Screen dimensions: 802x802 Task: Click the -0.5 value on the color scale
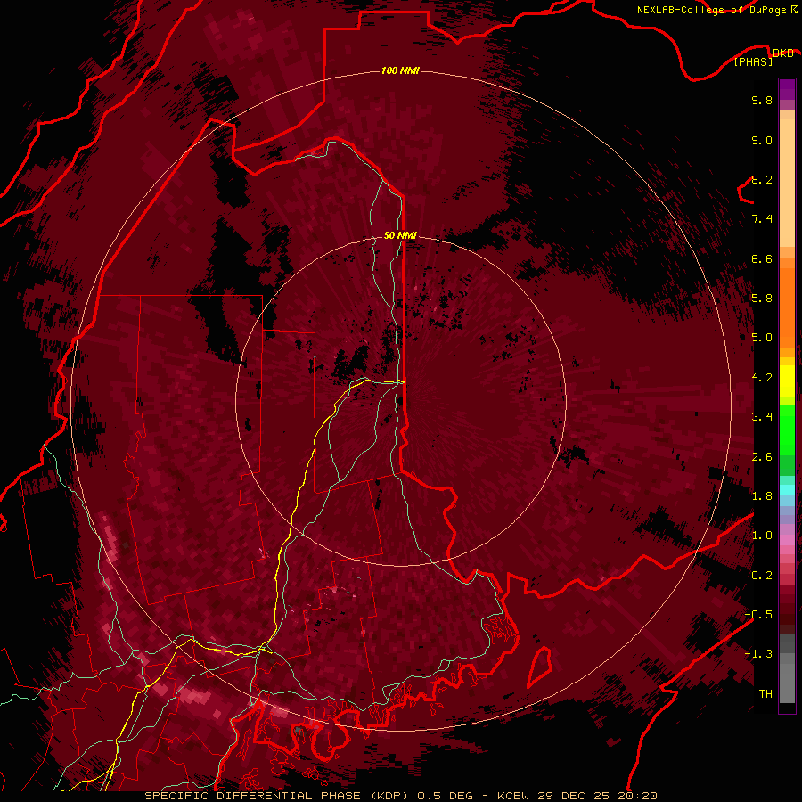758,615
